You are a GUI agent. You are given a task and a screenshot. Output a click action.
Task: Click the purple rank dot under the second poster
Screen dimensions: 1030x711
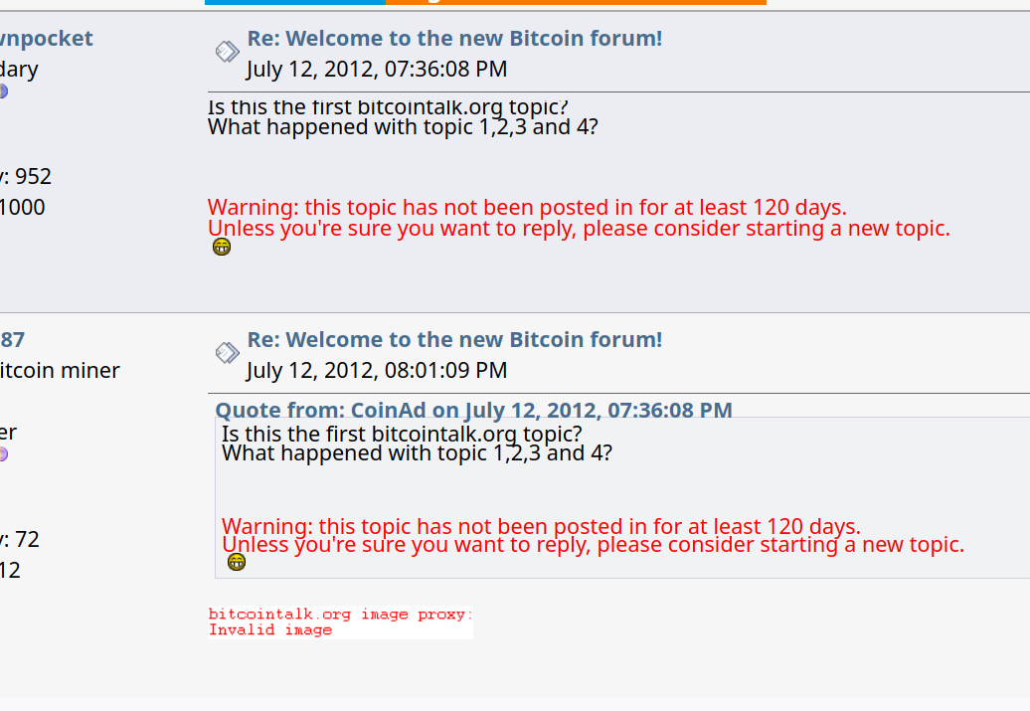click(x=3, y=454)
